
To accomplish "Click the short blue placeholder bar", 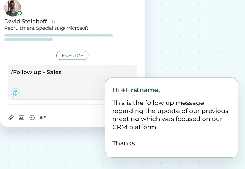I will point(28,40).
